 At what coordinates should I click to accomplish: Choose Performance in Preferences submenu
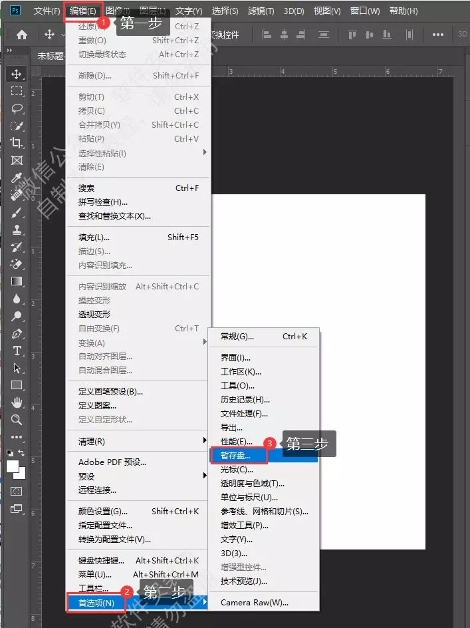click(x=264, y=442)
